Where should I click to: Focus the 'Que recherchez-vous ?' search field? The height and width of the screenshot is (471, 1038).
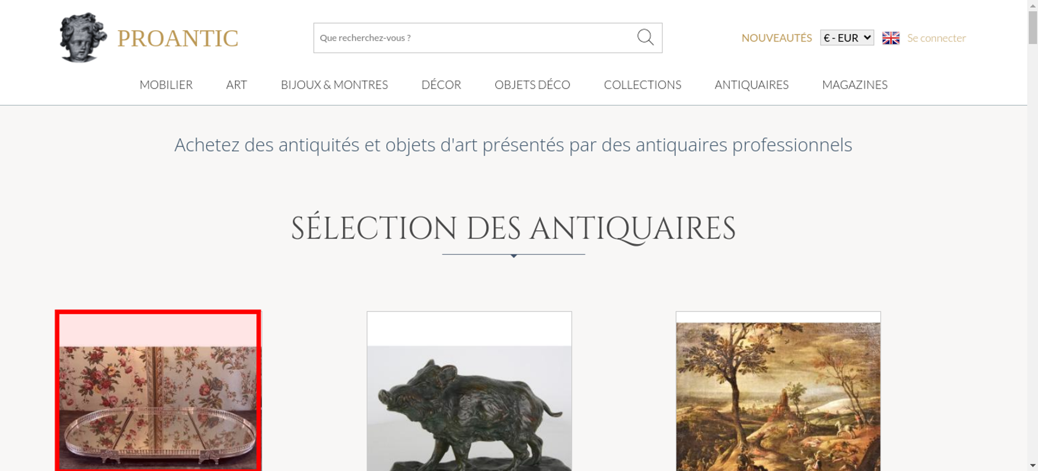475,38
